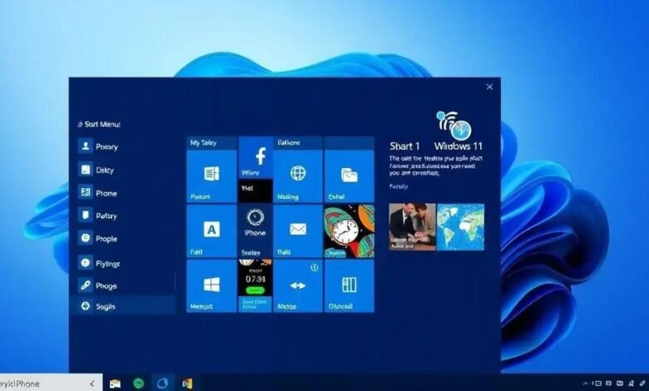Image resolution: width=649 pixels, height=391 pixels.
Task: Open the Windows logo tile
Action: pos(211,285)
